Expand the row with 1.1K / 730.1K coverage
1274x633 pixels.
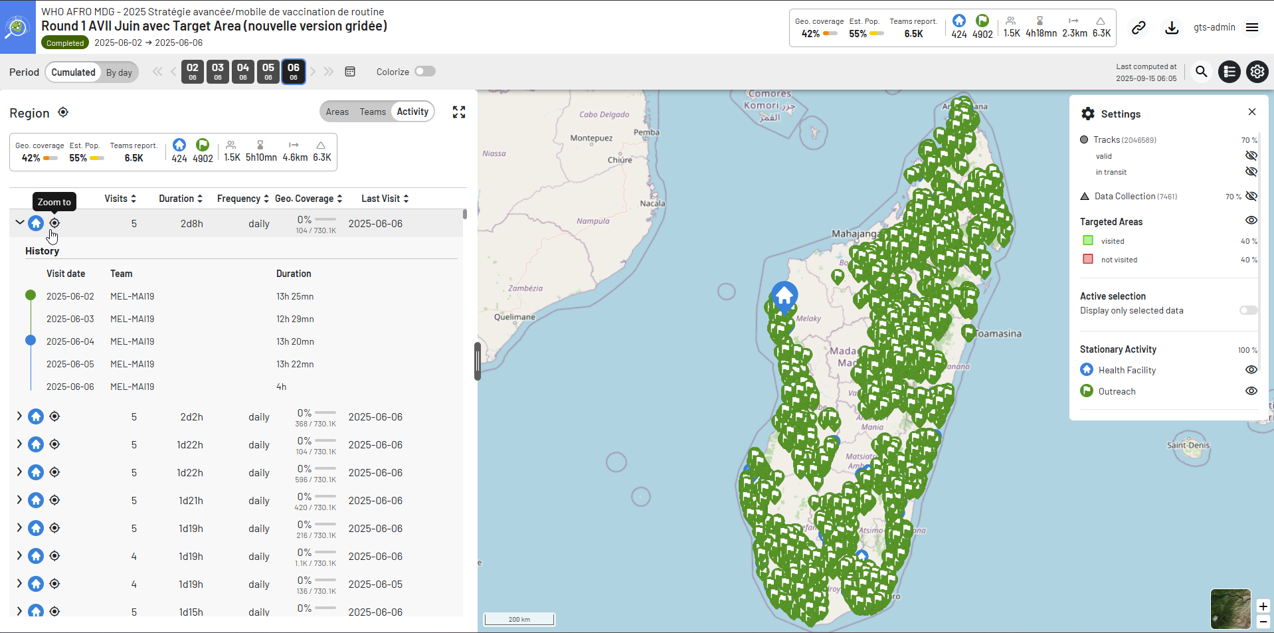click(19, 556)
